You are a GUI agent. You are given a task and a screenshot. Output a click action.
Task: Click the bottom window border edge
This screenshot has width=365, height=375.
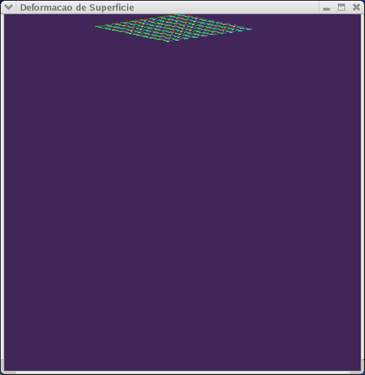[x=182, y=373]
